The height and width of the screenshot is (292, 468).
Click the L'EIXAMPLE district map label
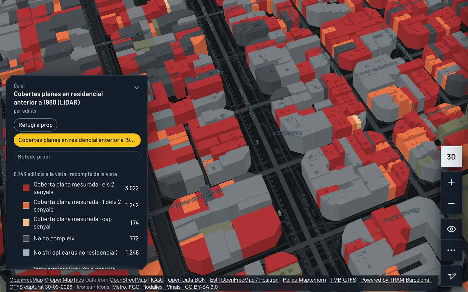coord(288,133)
